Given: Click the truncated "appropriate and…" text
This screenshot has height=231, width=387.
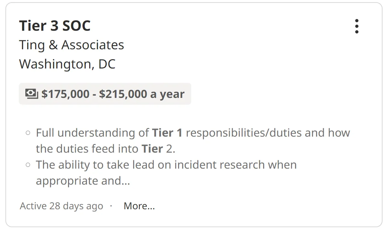Looking at the screenshot, I should pyautogui.click(x=83, y=181).
